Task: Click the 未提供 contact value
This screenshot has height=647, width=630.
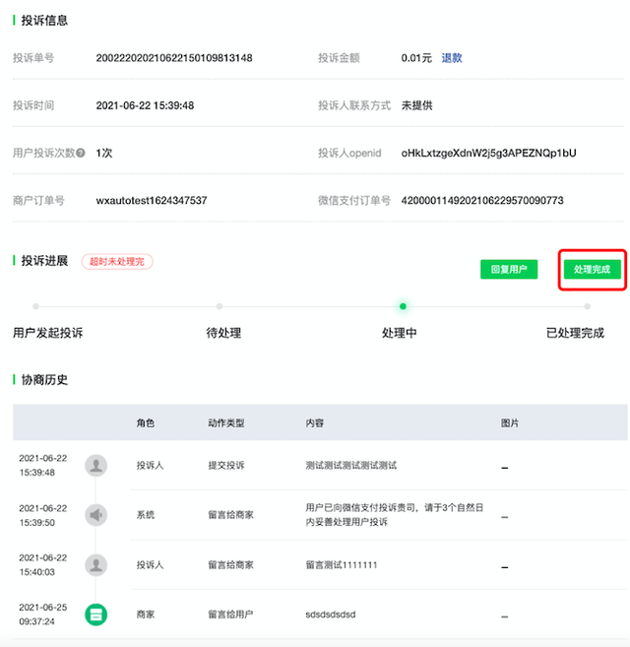Action: [416, 105]
